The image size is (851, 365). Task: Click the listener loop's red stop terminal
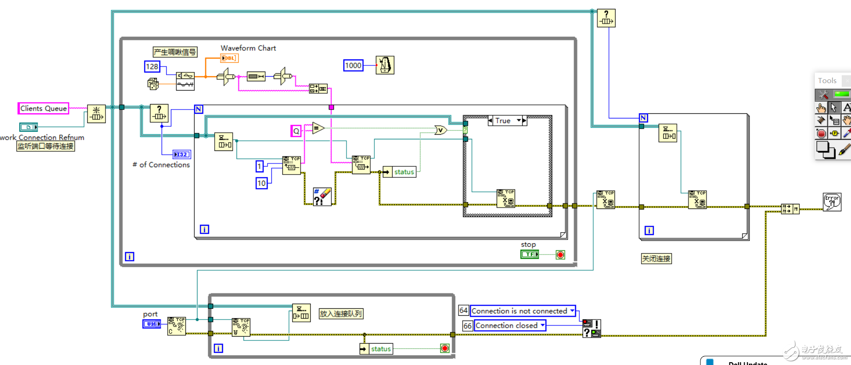click(x=445, y=348)
